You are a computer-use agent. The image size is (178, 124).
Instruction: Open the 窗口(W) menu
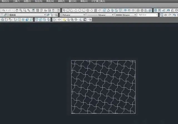click(73, 1)
